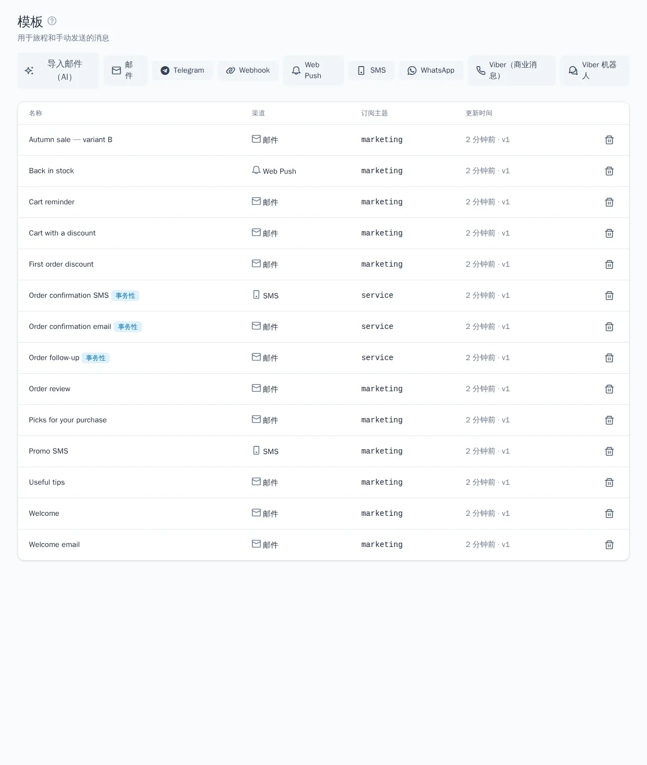Image resolution: width=647 pixels, height=765 pixels.
Task: Delete the Back in stock template
Action: [609, 171]
